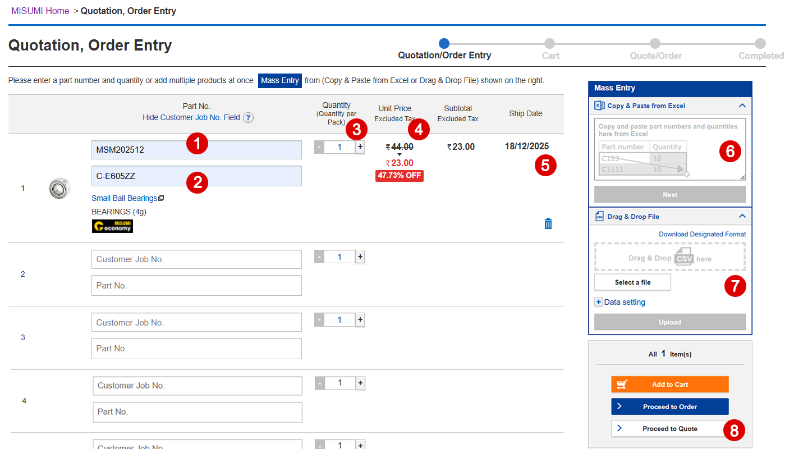Open the Small Ball Bearings product link
The image size is (794, 449).
pyautogui.click(x=125, y=198)
